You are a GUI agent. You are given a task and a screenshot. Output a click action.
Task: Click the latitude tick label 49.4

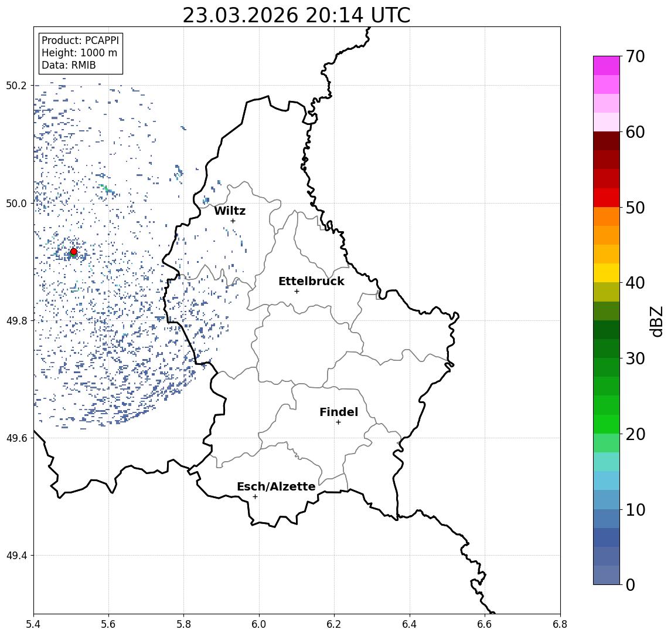pyautogui.click(x=16, y=556)
